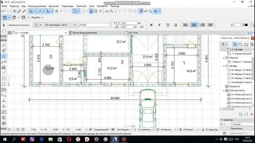Set centered text alignment

194,25
